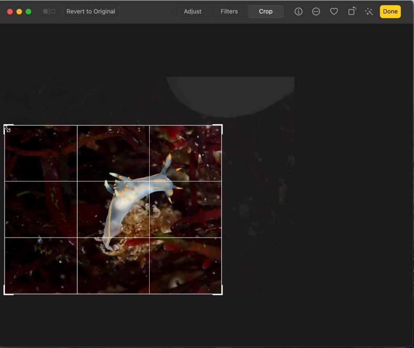414x348 pixels.
Task: Rotate the photo counterclockwise
Action: click(351, 11)
